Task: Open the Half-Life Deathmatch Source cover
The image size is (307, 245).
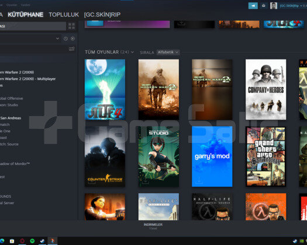Action: click(x=212, y=206)
